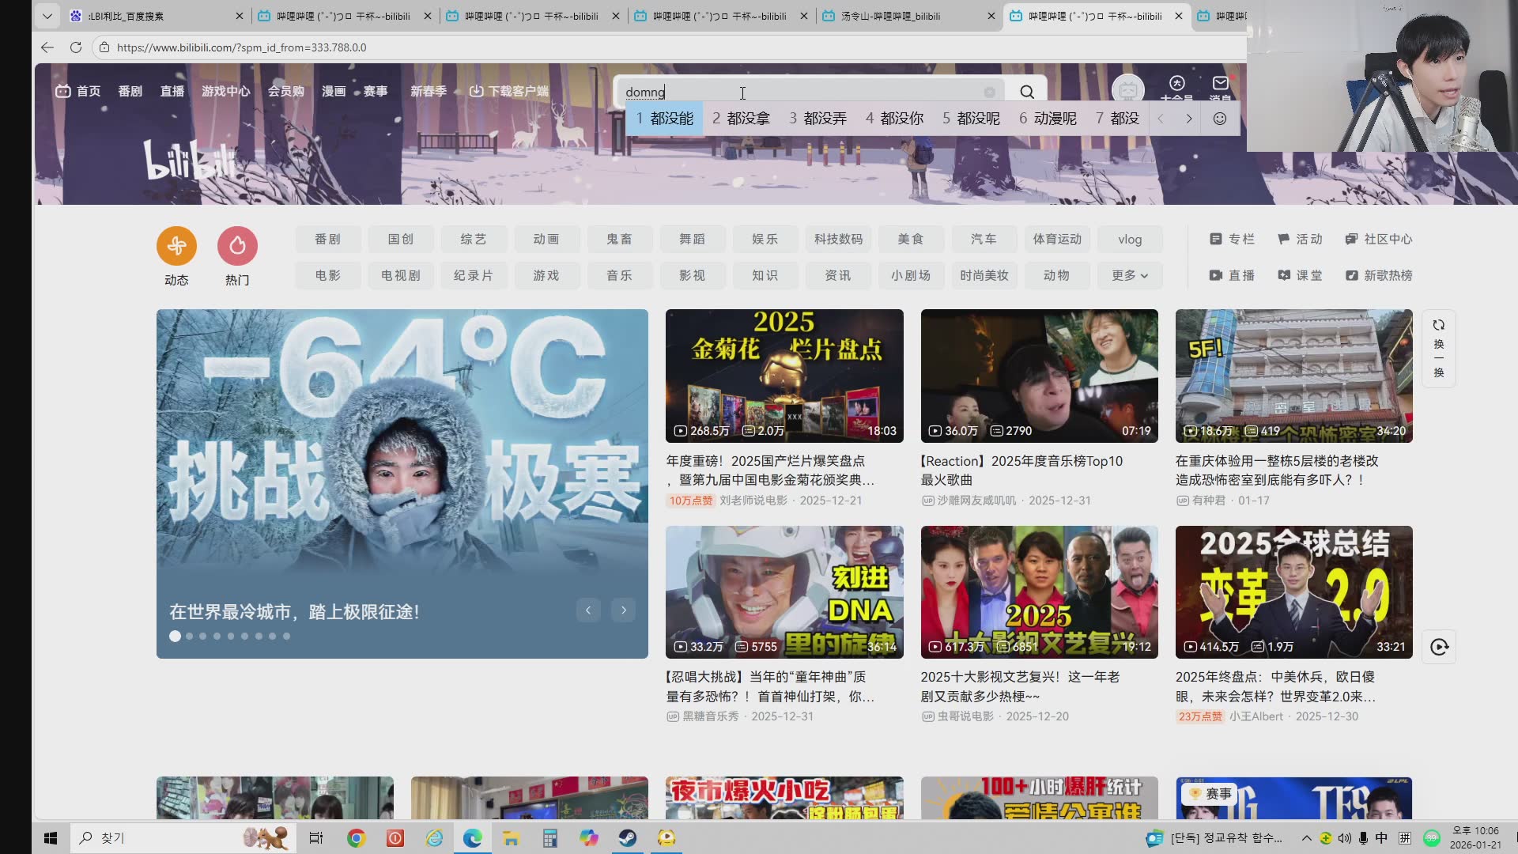Click the 换一换 refresh icon
Image resolution: width=1518 pixels, height=854 pixels.
(x=1438, y=325)
